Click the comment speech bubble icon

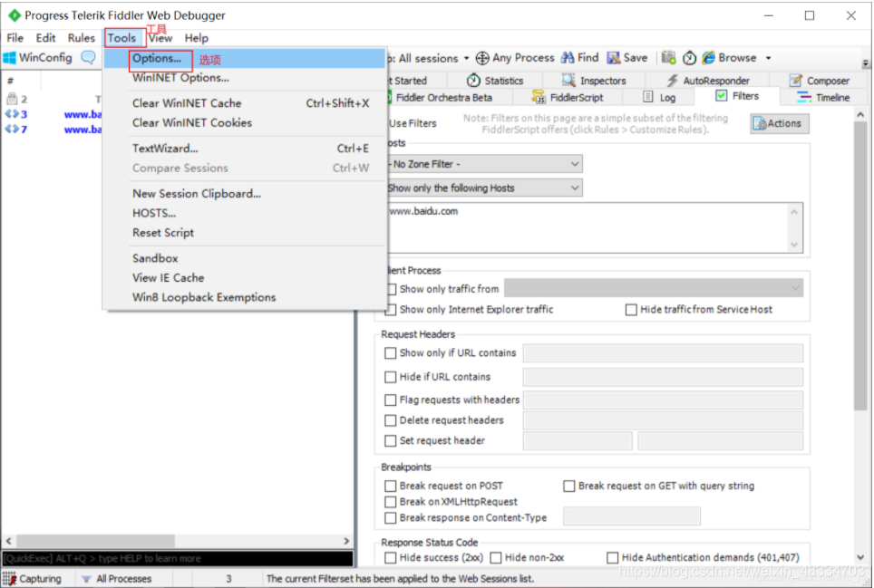89,58
